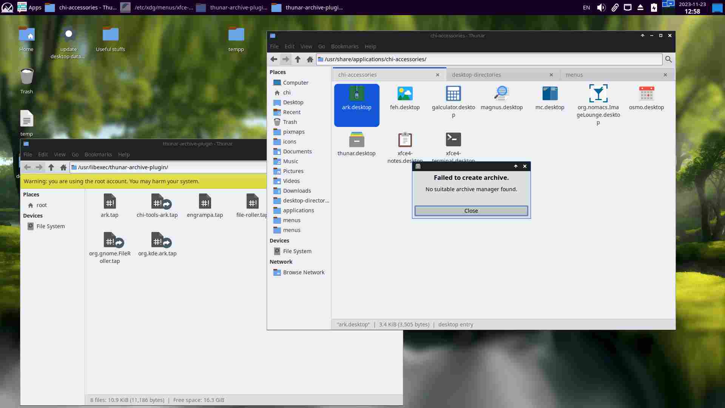Open the Apps menu in top panel

coord(30,7)
